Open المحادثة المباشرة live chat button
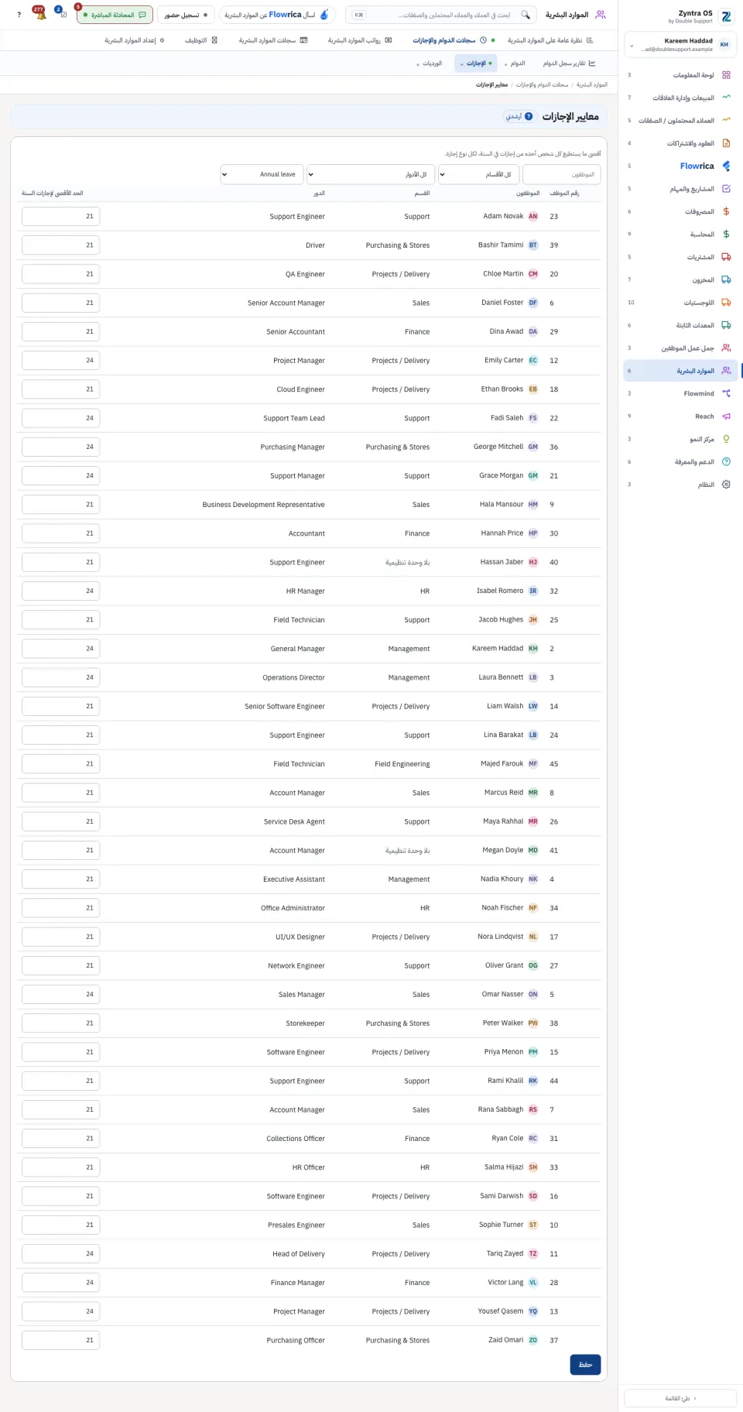 point(115,15)
